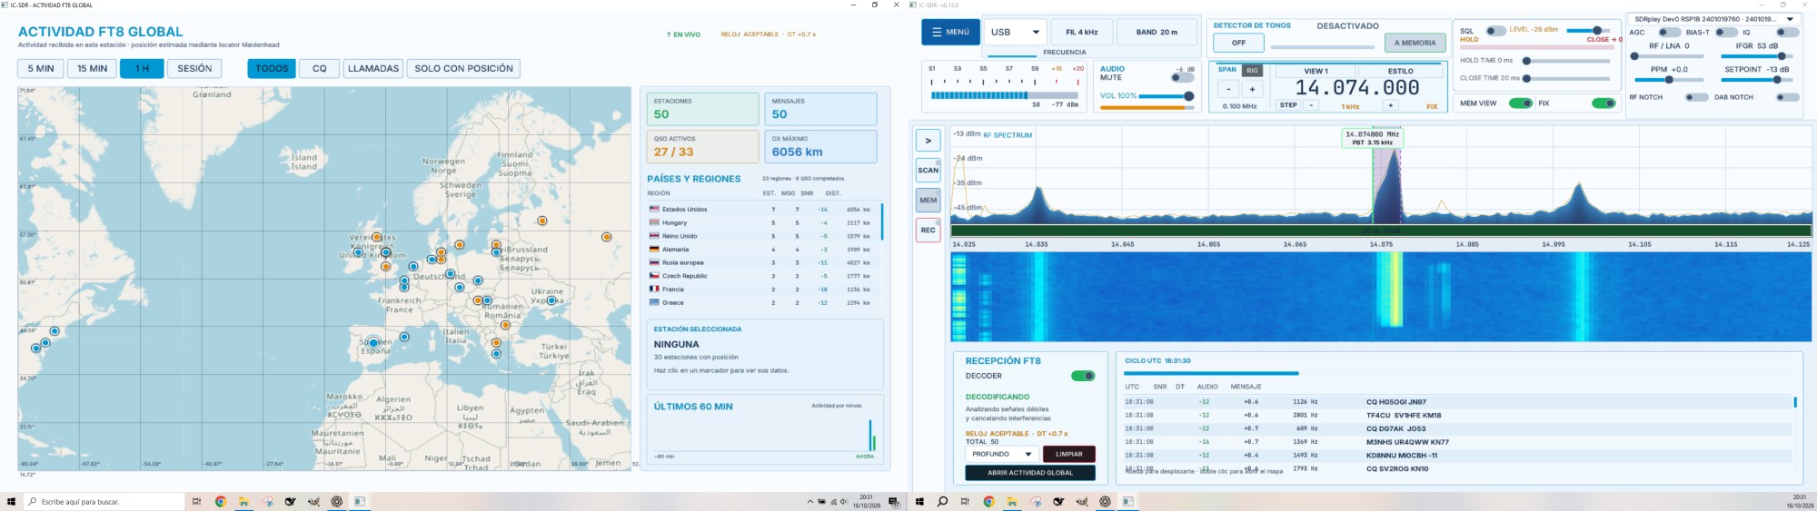The height and width of the screenshot is (511, 1817).
Task: Adjust the SQL LEVEL slider
Action: coord(1589,31)
